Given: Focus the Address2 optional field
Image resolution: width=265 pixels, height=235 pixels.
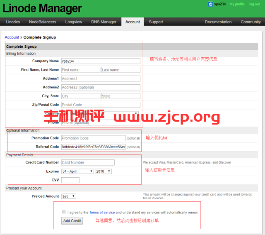Looking at the screenshot, I should click(x=101, y=88).
